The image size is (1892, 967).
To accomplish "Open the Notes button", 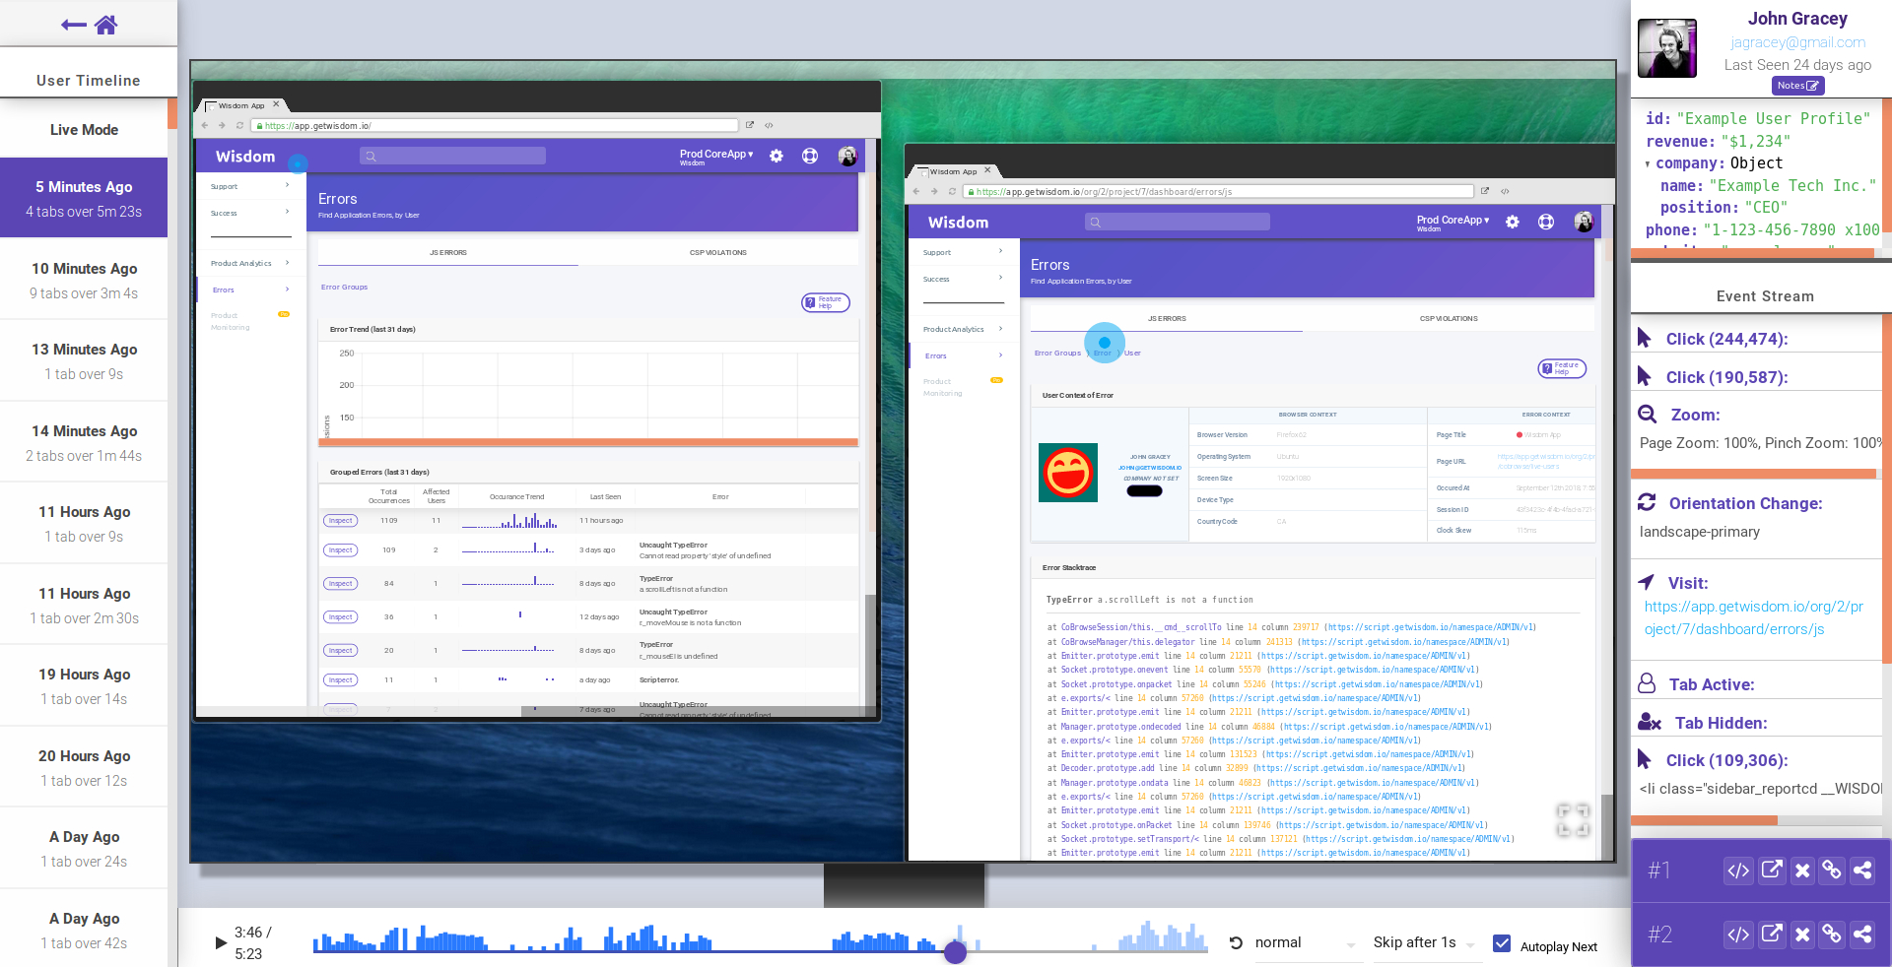I will tap(1797, 86).
